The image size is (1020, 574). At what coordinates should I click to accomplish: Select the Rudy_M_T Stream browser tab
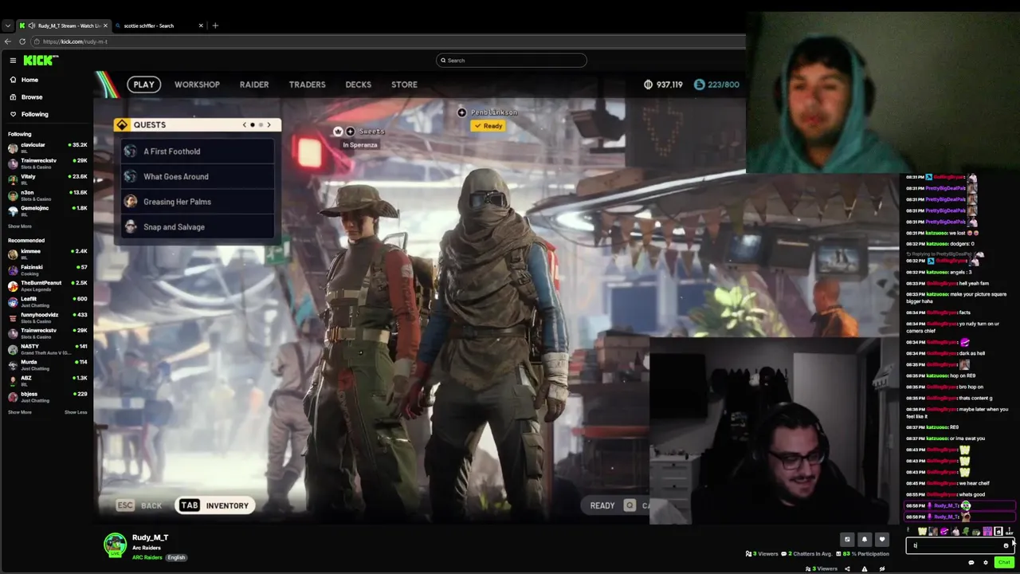(x=64, y=26)
